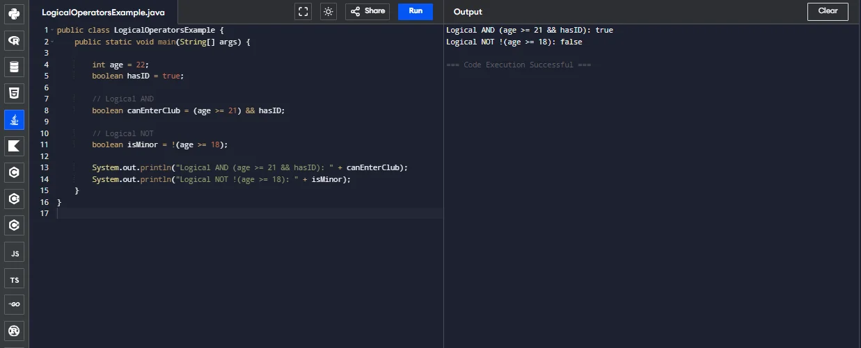This screenshot has width=861, height=348.
Task: Click the Output panel header
Action: pyautogui.click(x=468, y=12)
